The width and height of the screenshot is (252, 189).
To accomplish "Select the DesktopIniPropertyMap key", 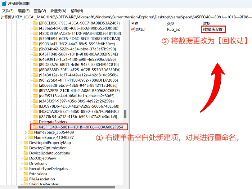I will pos(50,143).
